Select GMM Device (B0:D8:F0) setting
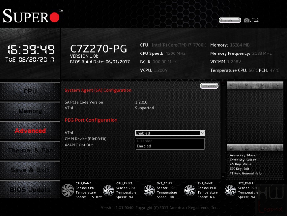Screen dimensions: 287x216 coord(85,139)
